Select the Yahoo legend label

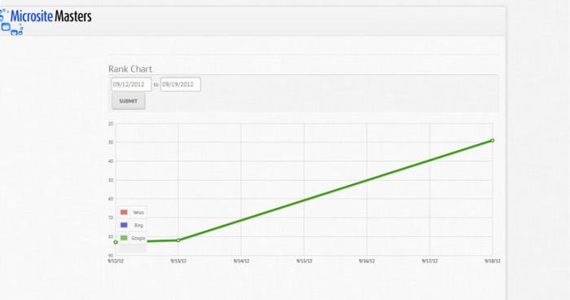pos(138,213)
